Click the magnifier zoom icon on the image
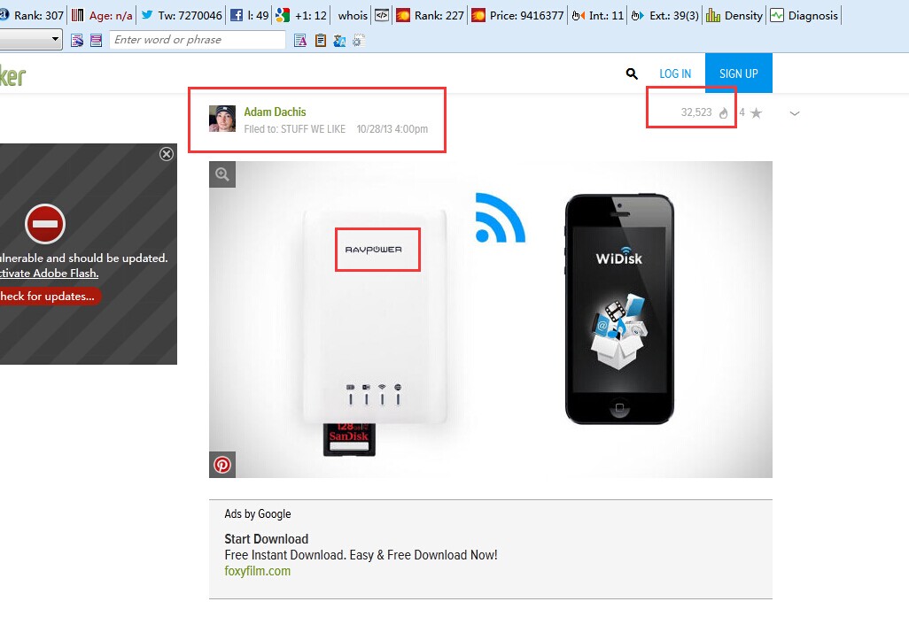Viewport: 909px width, 617px height. [x=222, y=174]
